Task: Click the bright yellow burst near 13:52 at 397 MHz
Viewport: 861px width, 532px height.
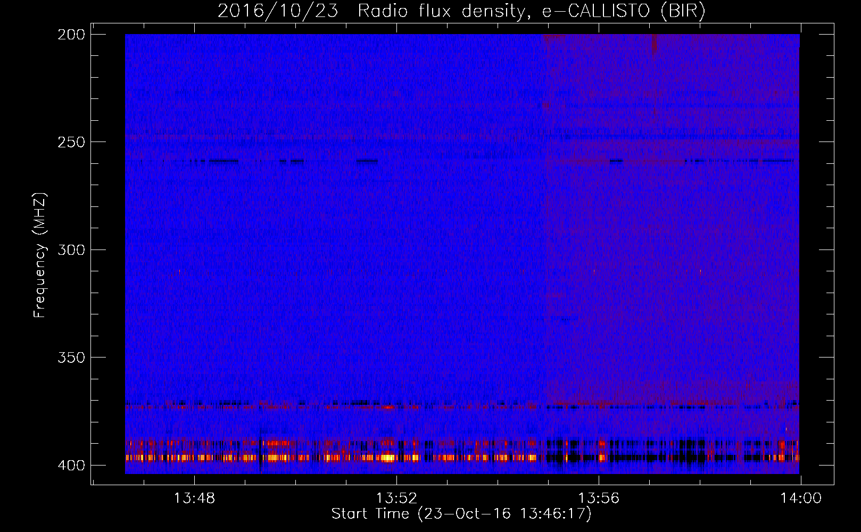Action: (x=388, y=458)
